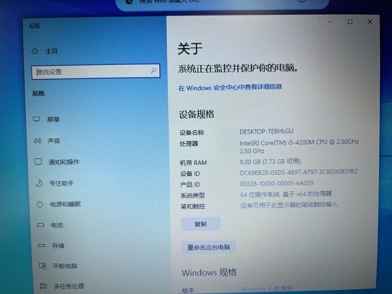Screen dimensions: 392x294
Task: Go to 主页 Home page
Action: click(x=52, y=51)
